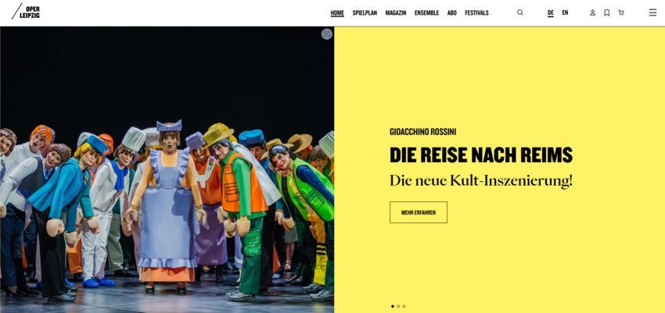This screenshot has height=313, width=665.
Task: Click the Mehr Erfahren button
Action: point(419,212)
